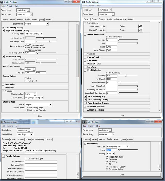Click Render Settings icon in bottom-right window title

(84, 122)
